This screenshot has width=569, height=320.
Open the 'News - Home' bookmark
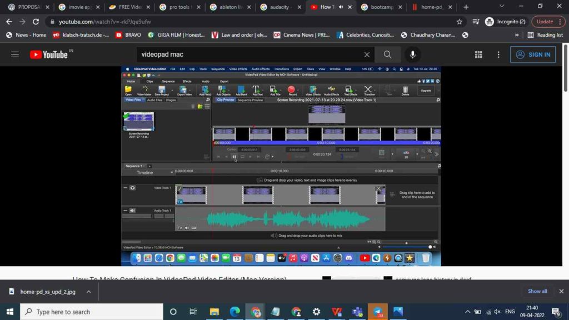click(x=26, y=35)
